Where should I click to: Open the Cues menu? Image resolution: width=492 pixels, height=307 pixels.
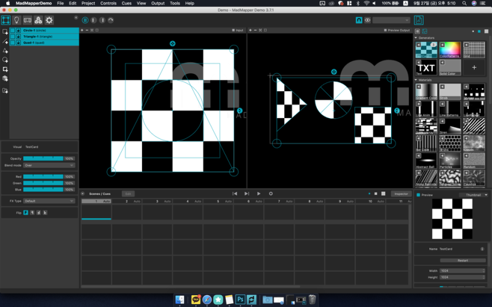[127, 3]
